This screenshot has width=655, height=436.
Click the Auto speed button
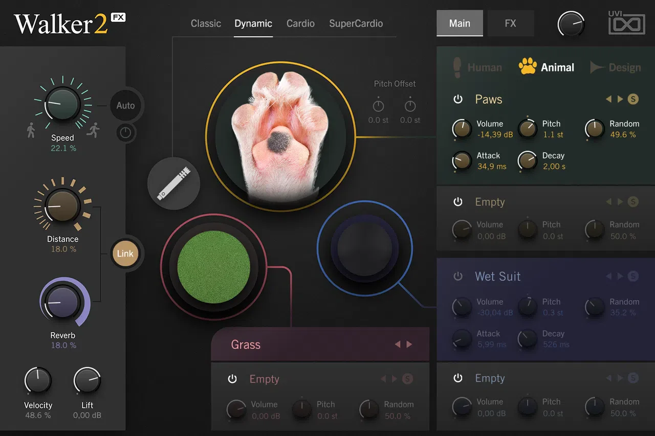[125, 106]
